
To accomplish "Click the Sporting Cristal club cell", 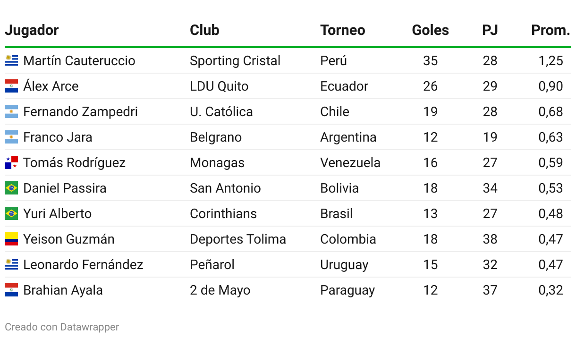I will tap(235, 60).
